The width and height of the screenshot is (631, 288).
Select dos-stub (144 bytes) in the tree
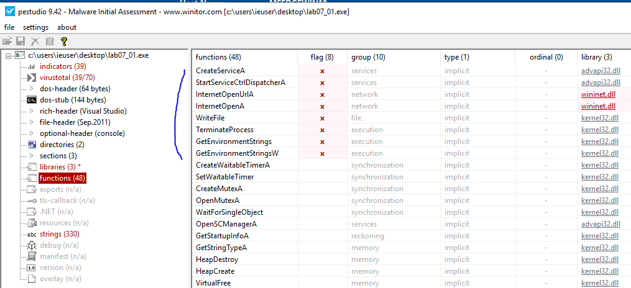(x=73, y=100)
